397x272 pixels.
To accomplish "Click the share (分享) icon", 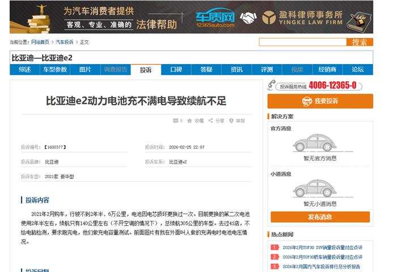I will [x=210, y=120].
